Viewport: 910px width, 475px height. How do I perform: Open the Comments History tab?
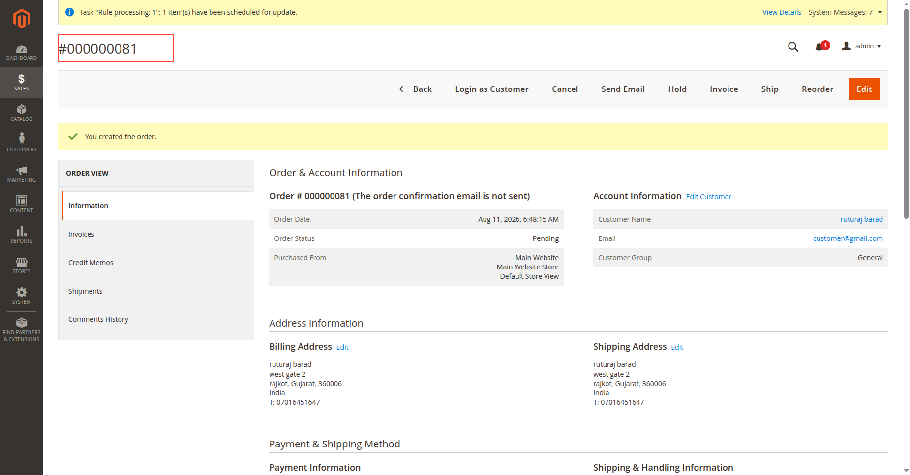158,319
